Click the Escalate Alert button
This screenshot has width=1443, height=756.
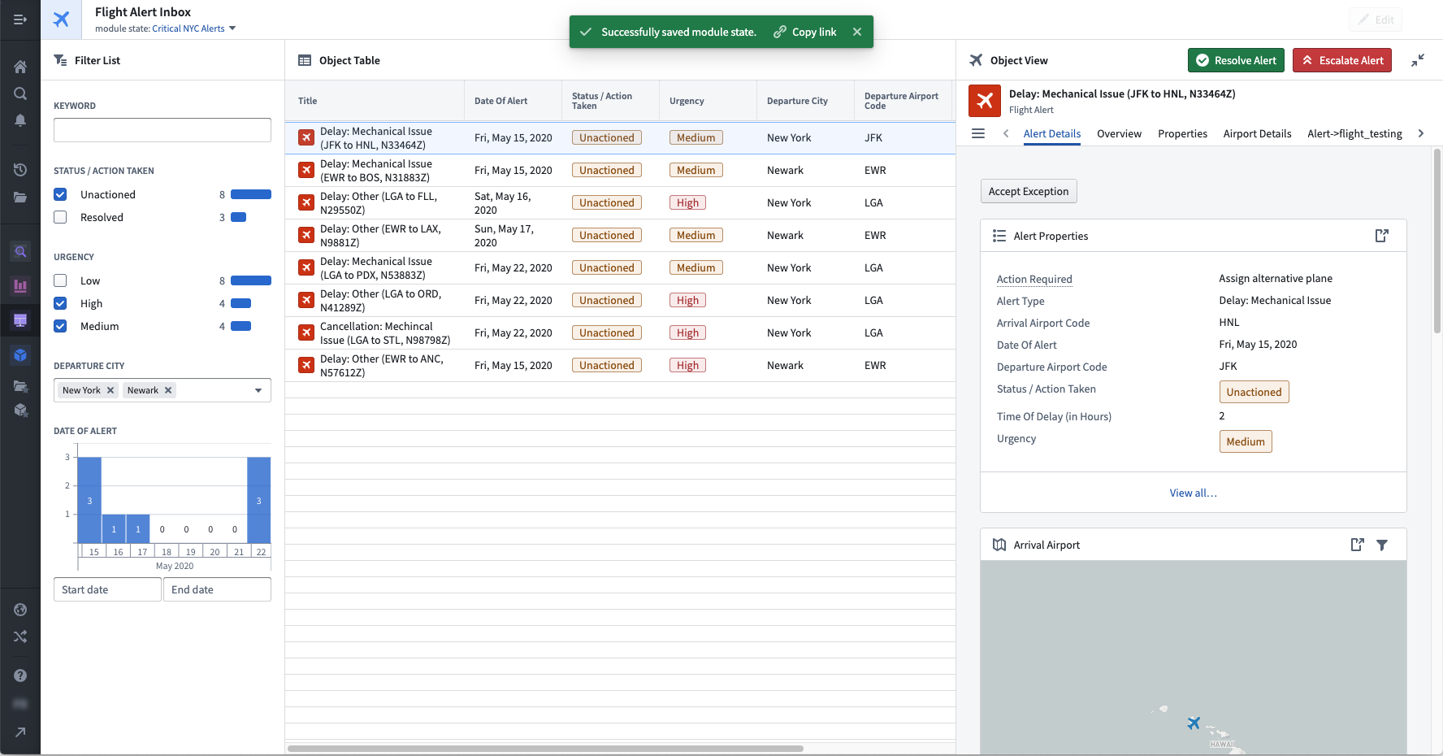coord(1342,60)
